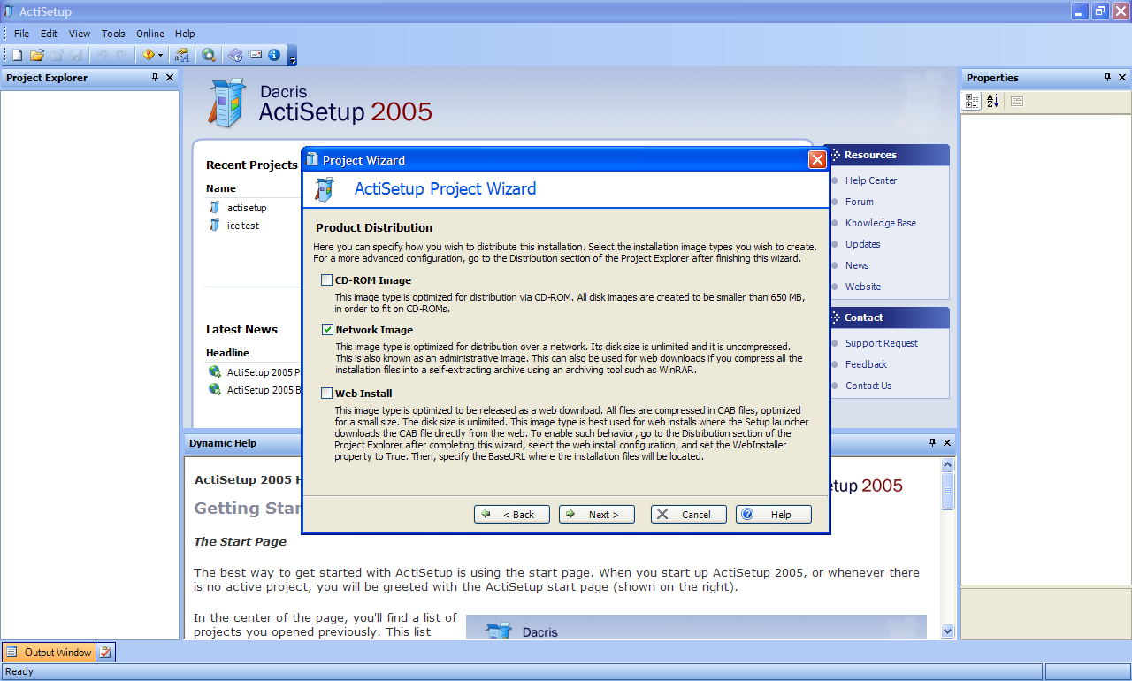Image resolution: width=1132 pixels, height=681 pixels.
Task: Click the New Project toolbar icon
Action: coord(18,55)
